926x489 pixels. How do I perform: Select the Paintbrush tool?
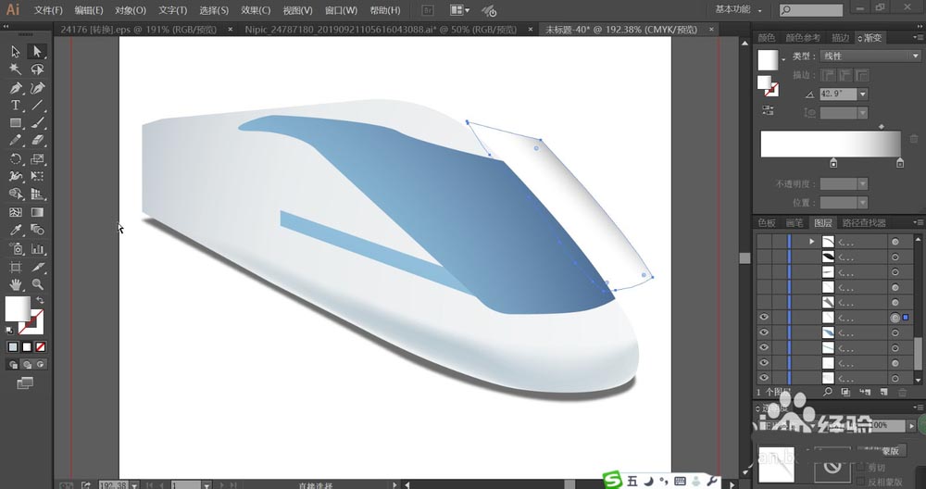(x=37, y=123)
